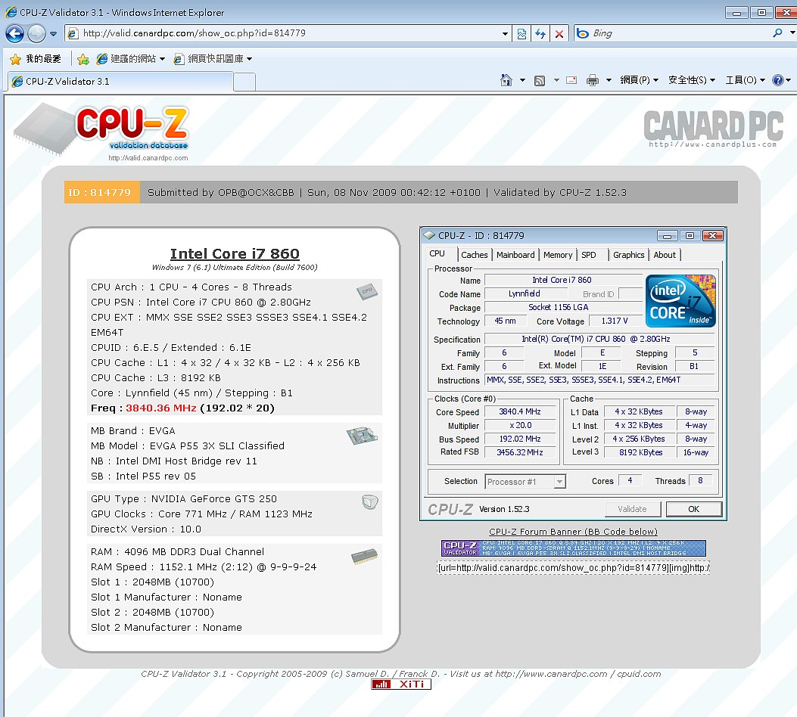
Task: Stop loading with the red X icon
Action: tap(559, 34)
